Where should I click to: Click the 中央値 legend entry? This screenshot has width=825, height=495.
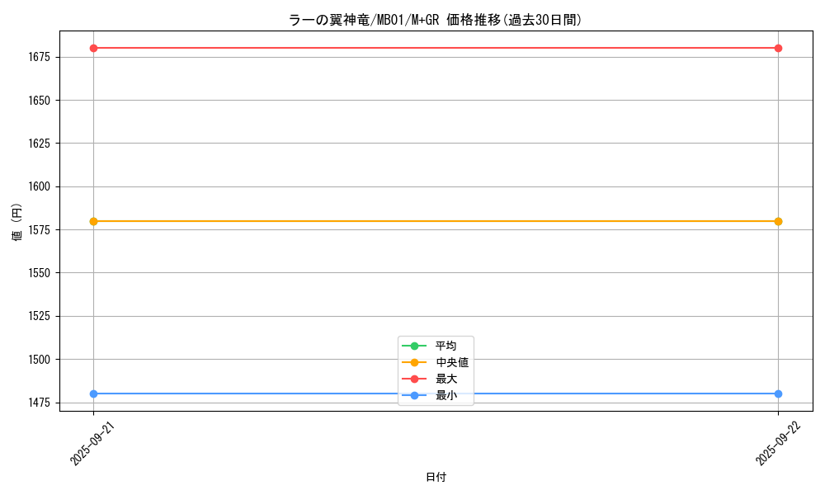pyautogui.click(x=435, y=362)
